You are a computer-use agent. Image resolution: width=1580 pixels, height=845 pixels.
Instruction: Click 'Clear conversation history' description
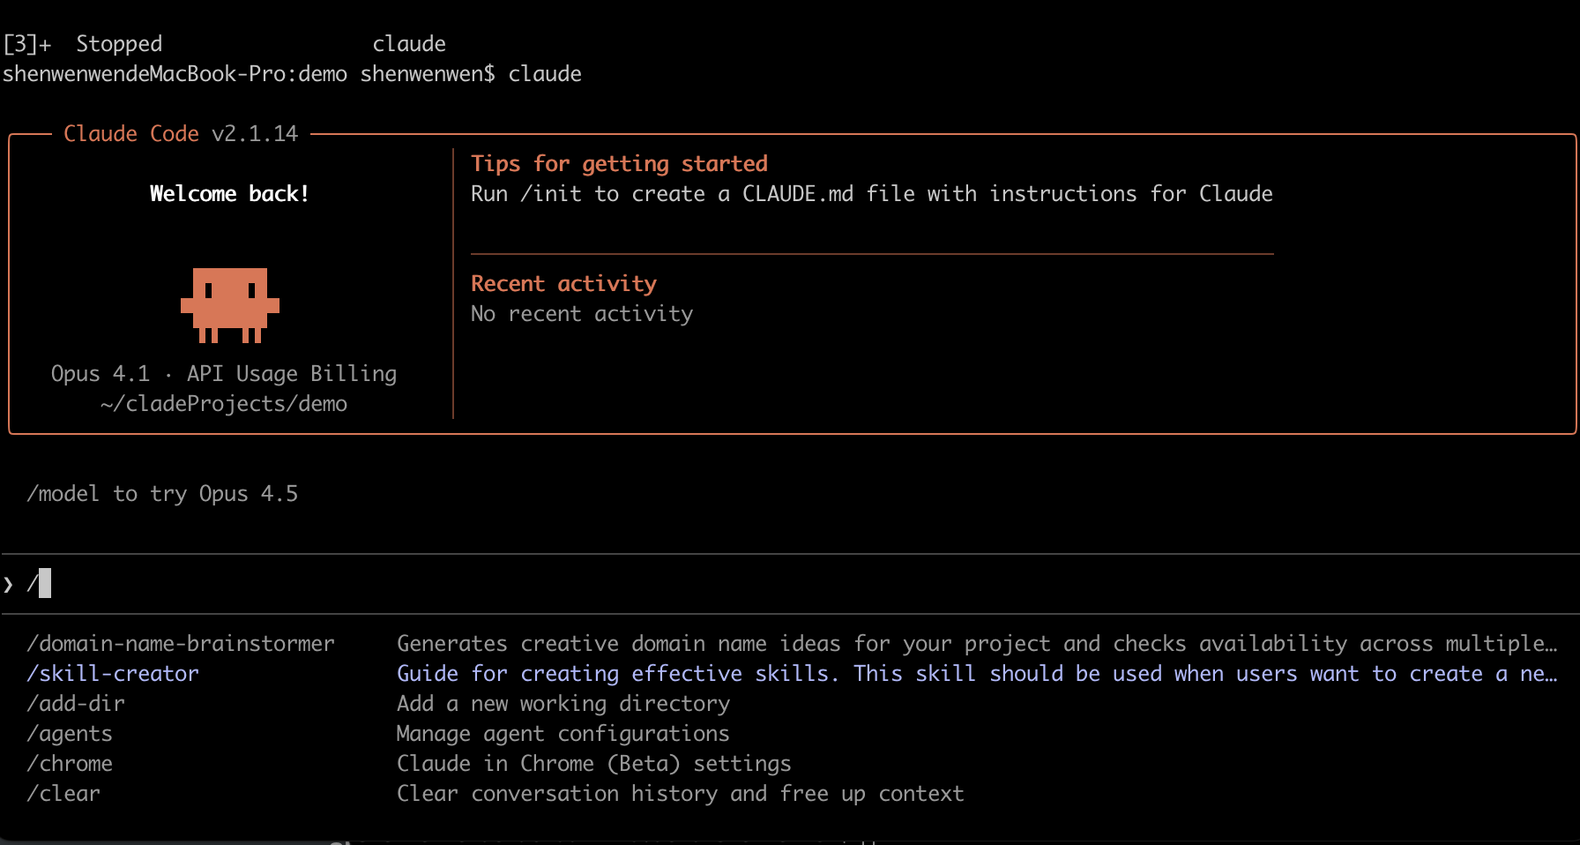point(681,794)
